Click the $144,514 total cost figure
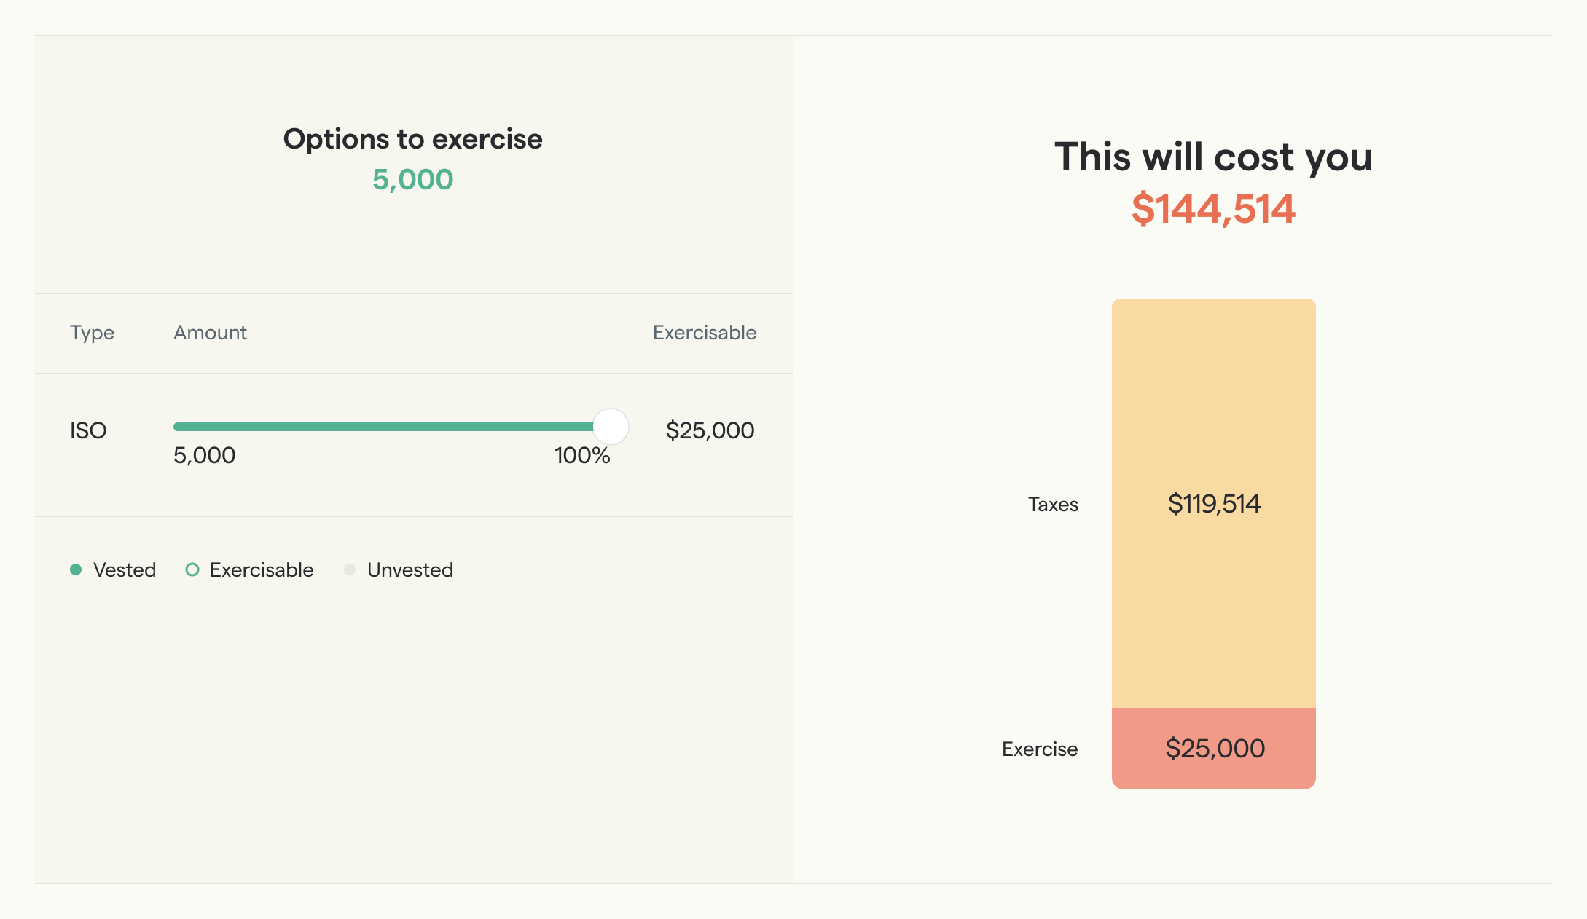The width and height of the screenshot is (1587, 919). tap(1214, 211)
